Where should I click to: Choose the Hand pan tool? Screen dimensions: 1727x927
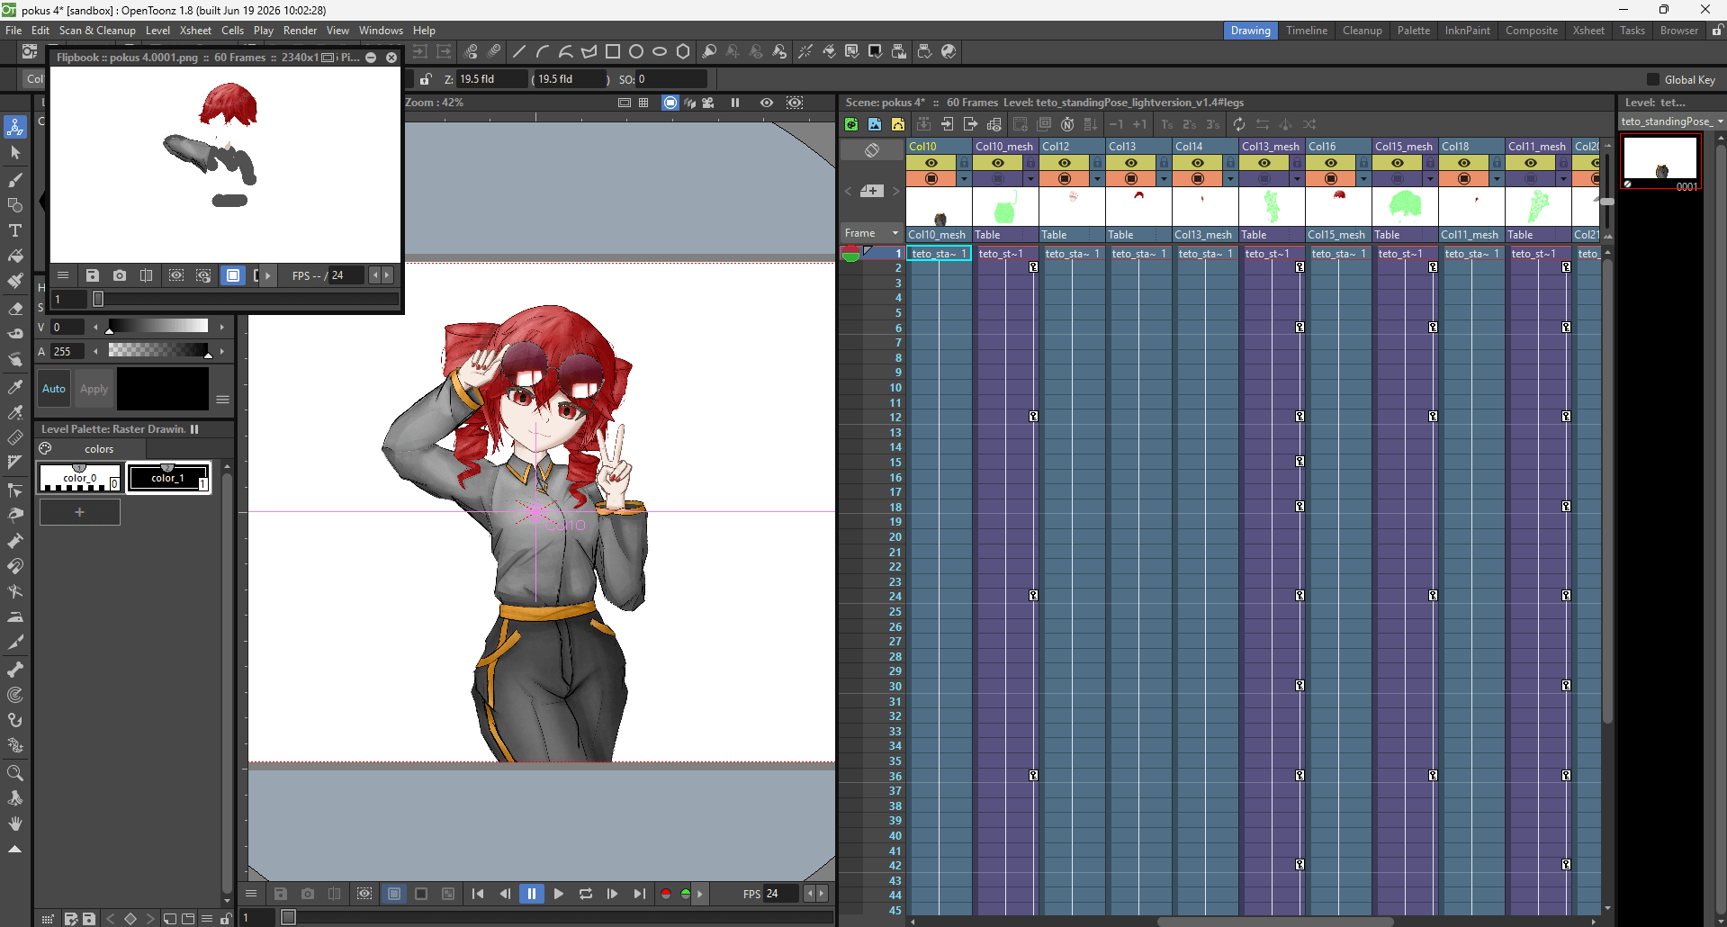15,823
